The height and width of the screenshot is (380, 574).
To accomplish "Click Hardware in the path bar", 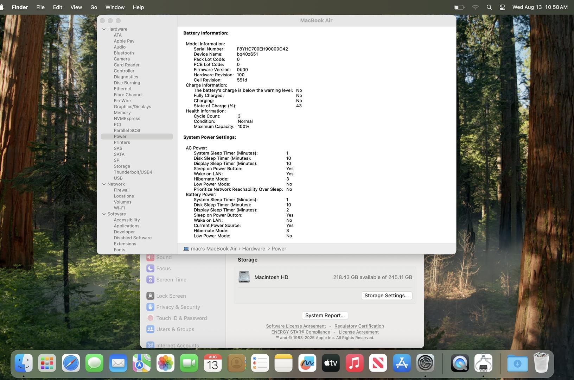I will [254, 248].
